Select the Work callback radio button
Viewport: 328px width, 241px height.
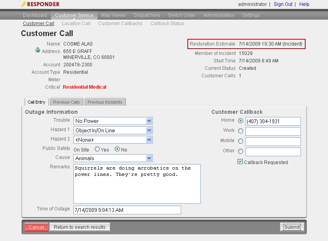point(241,131)
